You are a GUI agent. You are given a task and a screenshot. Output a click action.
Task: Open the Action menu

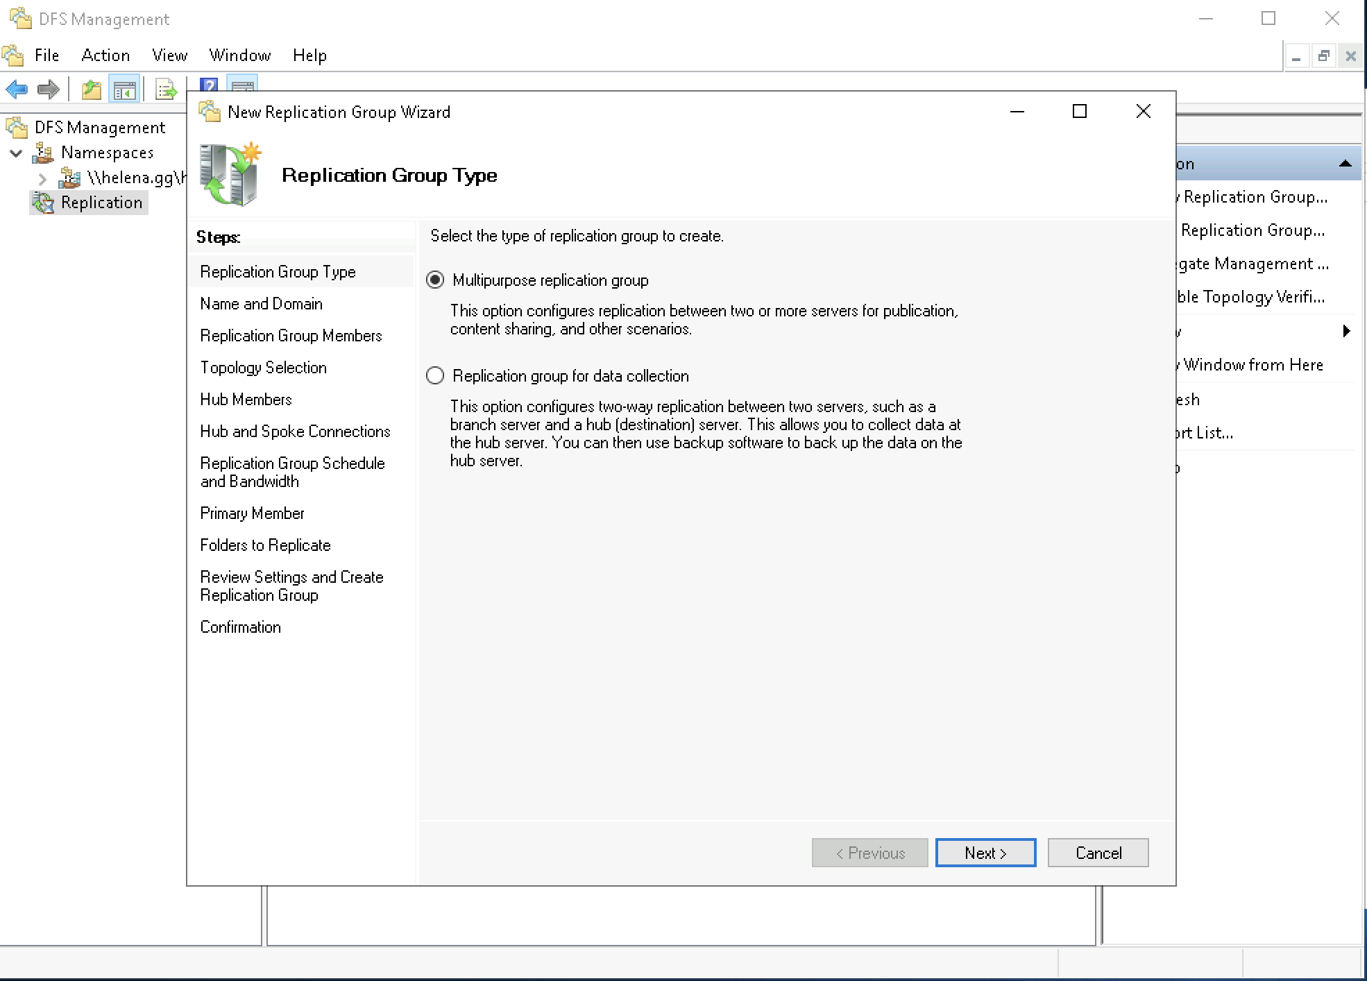click(x=105, y=56)
